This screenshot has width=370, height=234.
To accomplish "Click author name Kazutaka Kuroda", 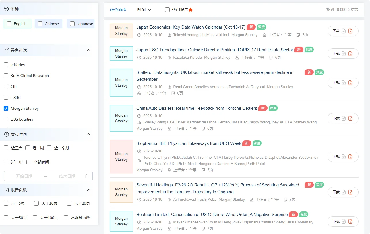I will (187, 58).
